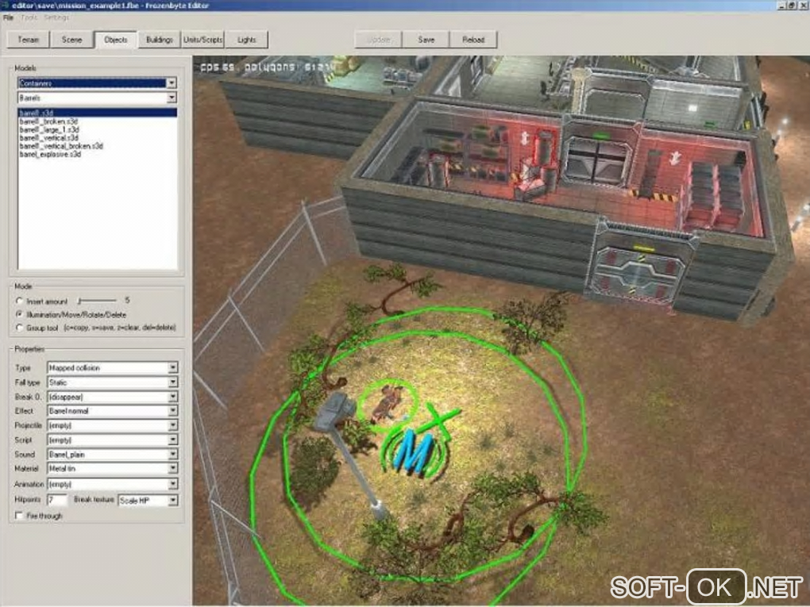Open the Projectile dropdown

point(113,425)
